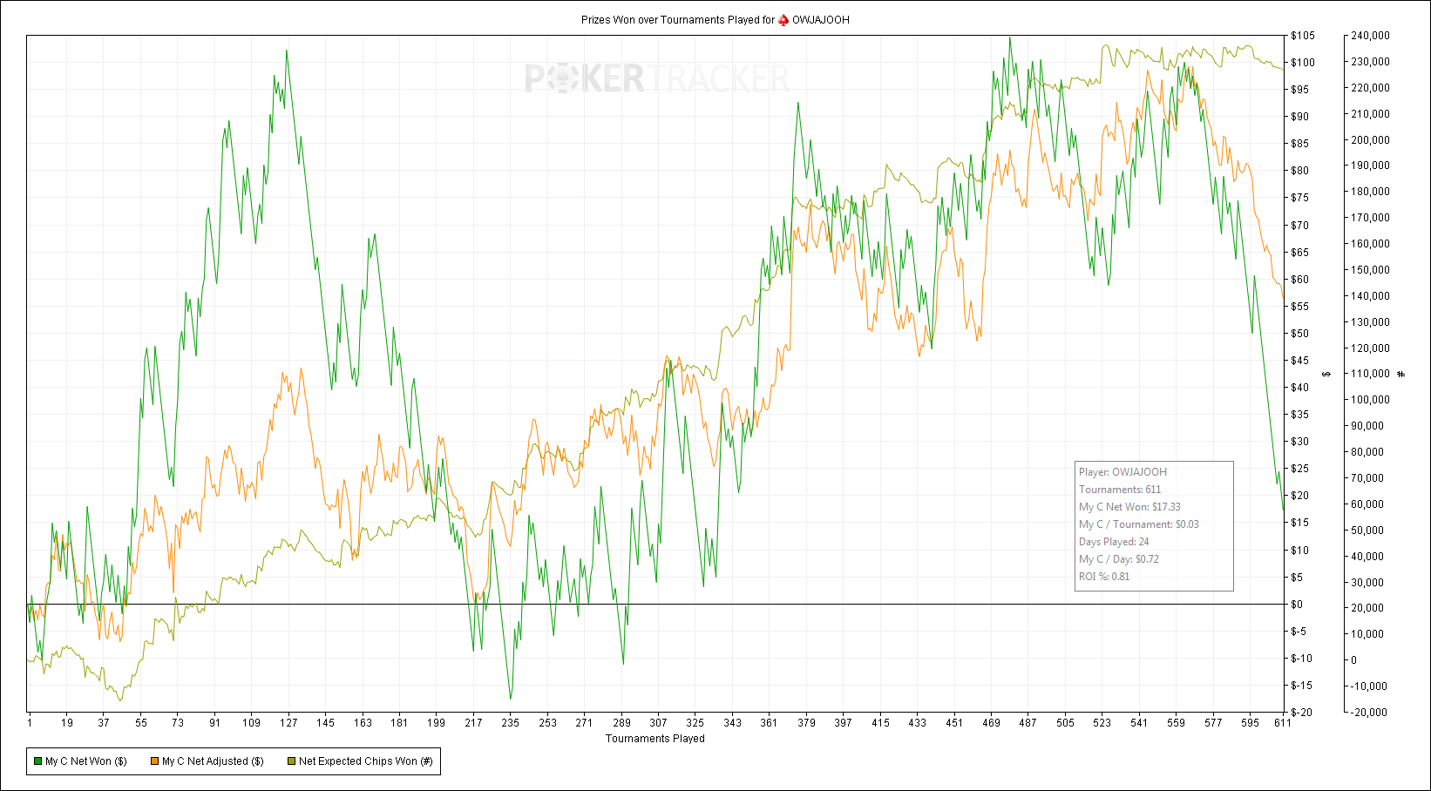Click the $105 tick on dollar axis
The image size is (1431, 791).
[x=1303, y=36]
